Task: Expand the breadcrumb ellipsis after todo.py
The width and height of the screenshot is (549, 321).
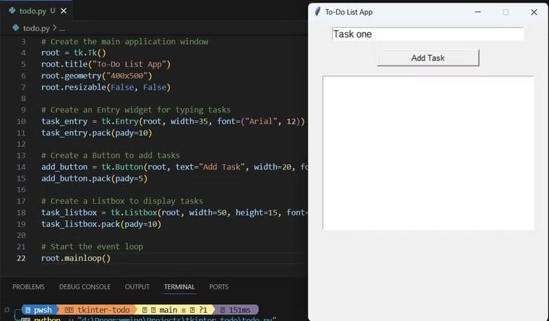Action: [62, 28]
